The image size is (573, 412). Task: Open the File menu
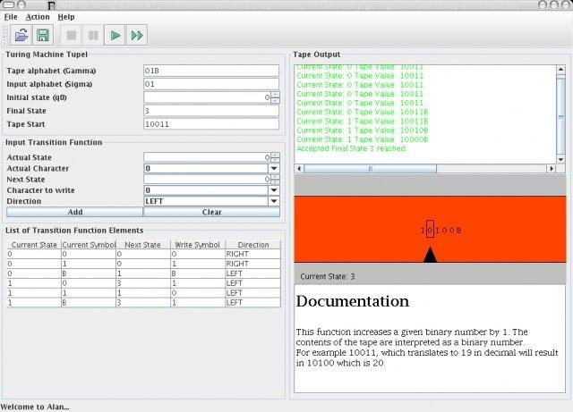point(11,16)
